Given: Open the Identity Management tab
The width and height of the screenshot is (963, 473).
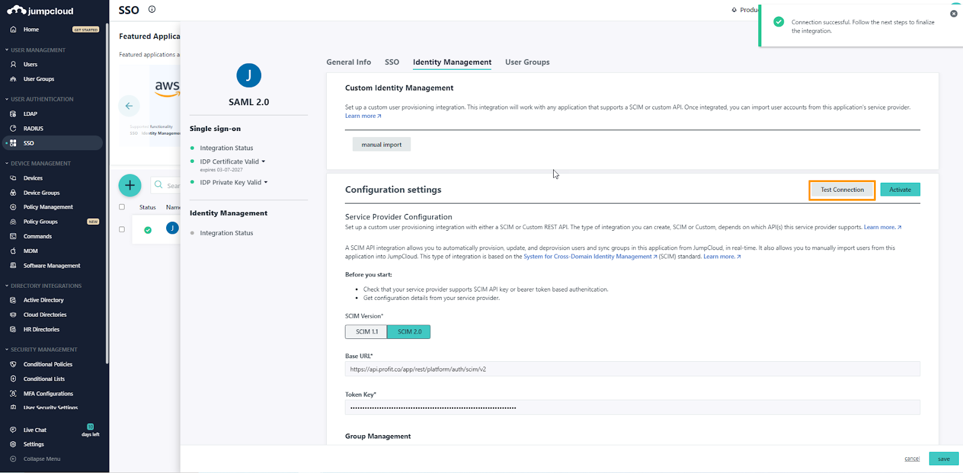Looking at the screenshot, I should pyautogui.click(x=452, y=62).
